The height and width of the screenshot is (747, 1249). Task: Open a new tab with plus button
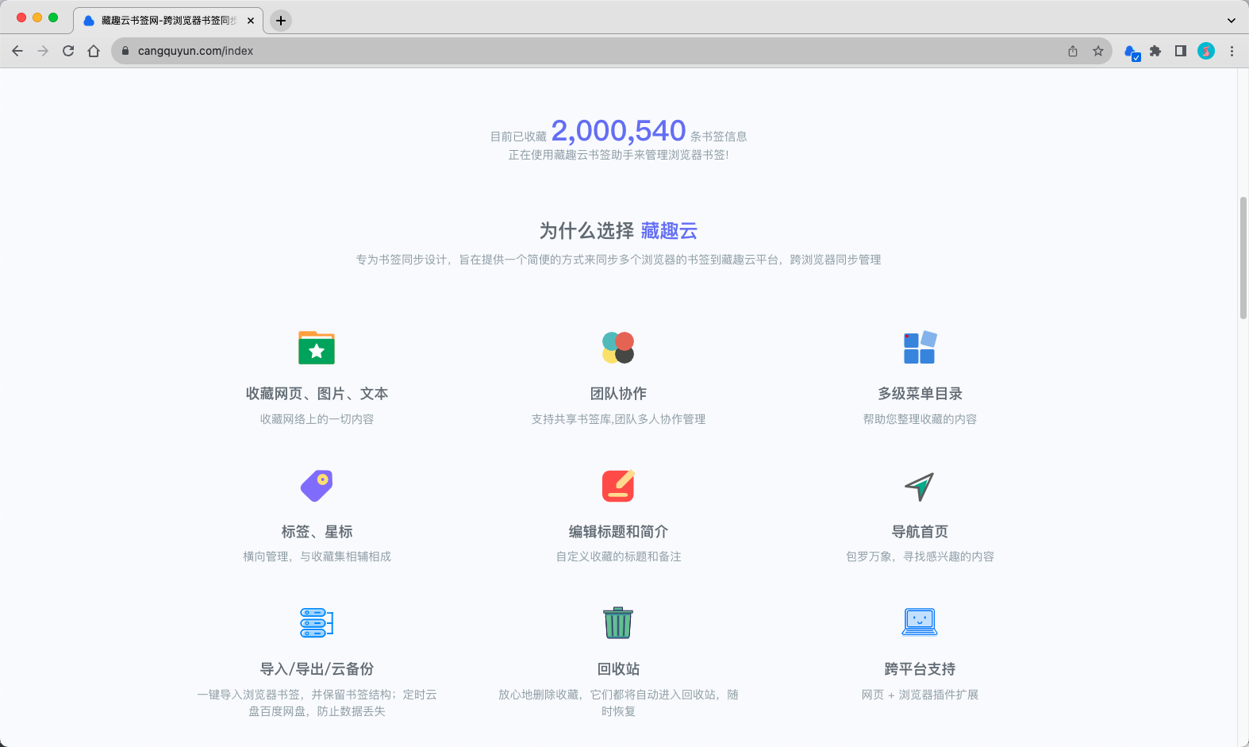pyautogui.click(x=281, y=21)
